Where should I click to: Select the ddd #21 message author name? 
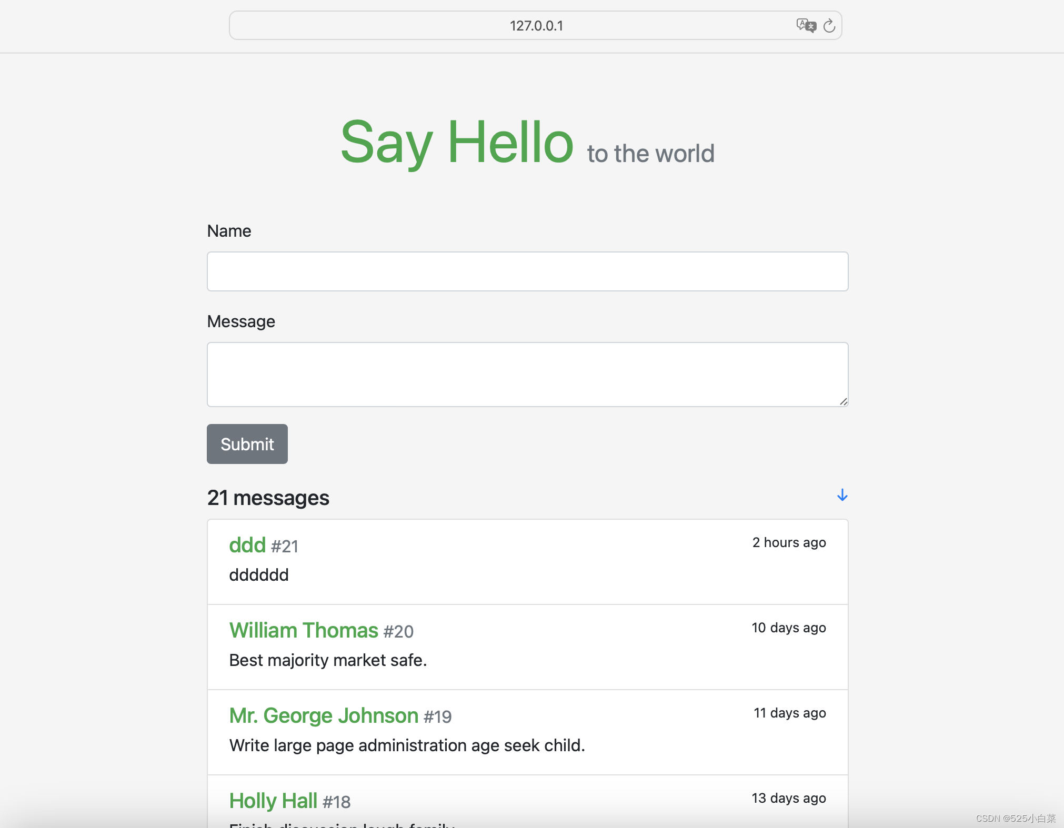pyautogui.click(x=247, y=545)
